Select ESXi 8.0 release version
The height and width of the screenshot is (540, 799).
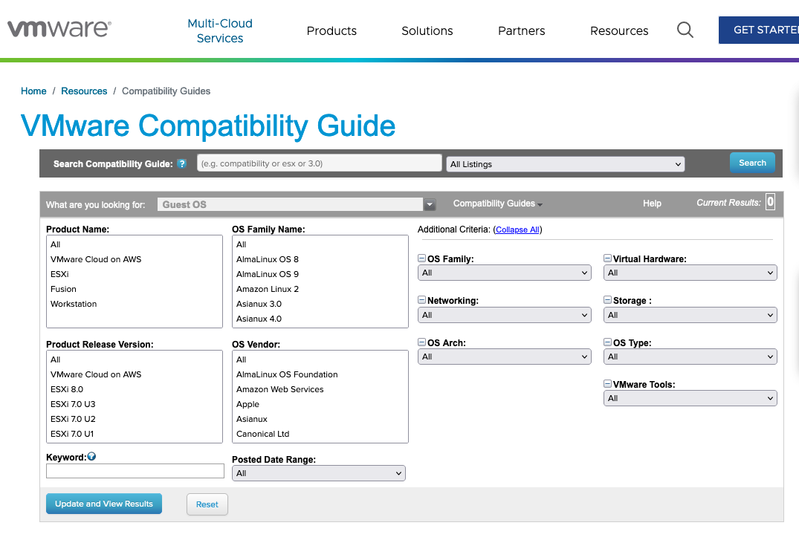click(x=134, y=389)
